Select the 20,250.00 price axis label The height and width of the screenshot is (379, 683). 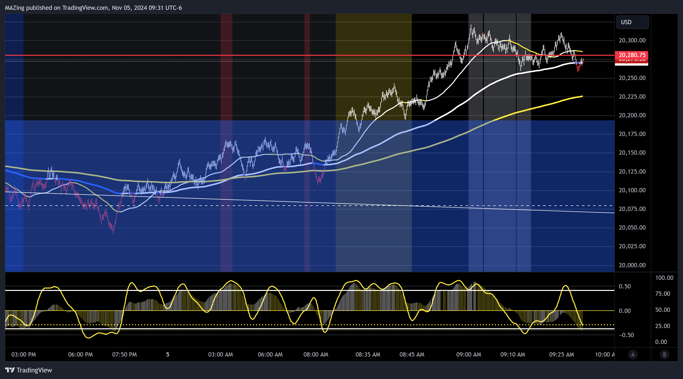tap(632, 78)
